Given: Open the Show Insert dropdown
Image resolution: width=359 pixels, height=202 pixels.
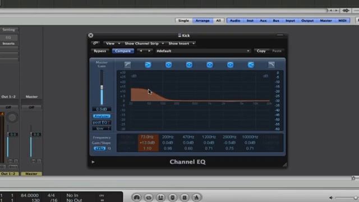Looking at the screenshot, I should [182, 43].
